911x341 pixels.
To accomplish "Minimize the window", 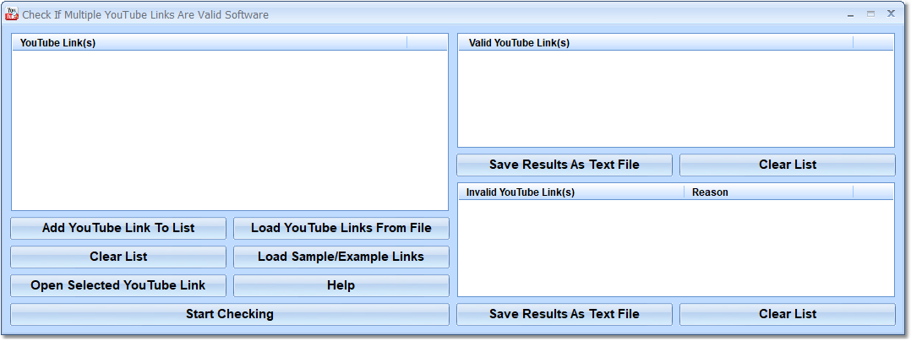I will (850, 14).
